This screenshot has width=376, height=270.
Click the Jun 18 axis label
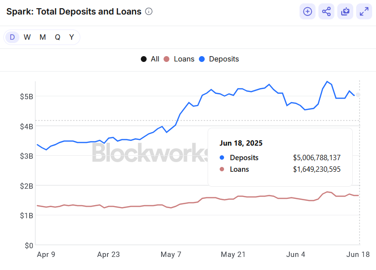pos(358,255)
